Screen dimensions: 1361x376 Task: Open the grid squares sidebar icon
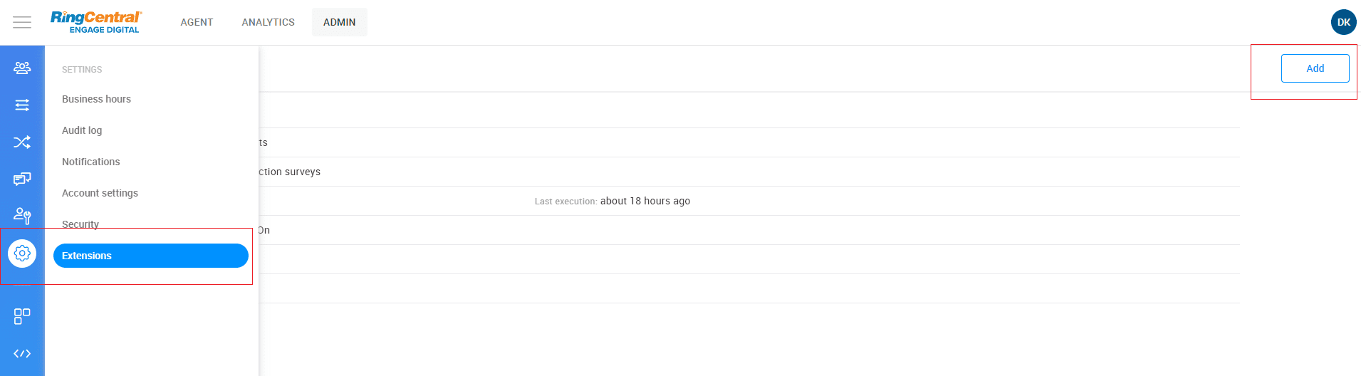tap(22, 316)
